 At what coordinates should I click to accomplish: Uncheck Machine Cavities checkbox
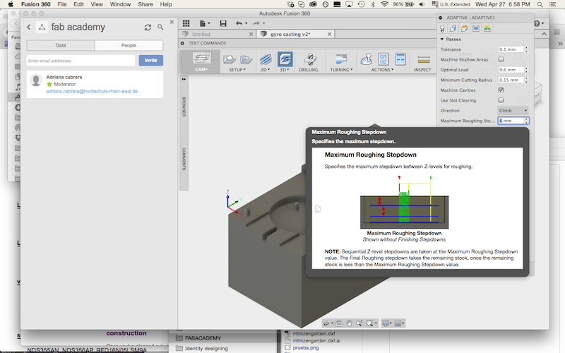pyautogui.click(x=501, y=90)
